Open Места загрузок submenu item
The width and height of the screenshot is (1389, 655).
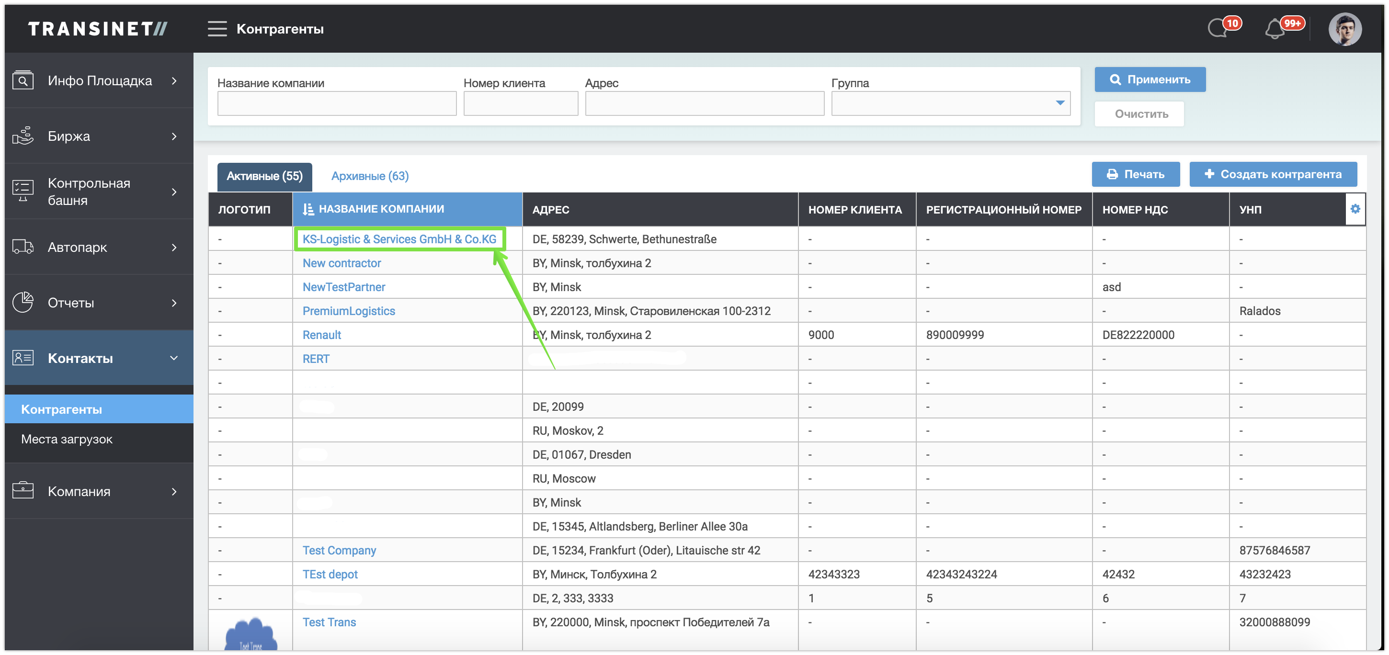point(99,440)
